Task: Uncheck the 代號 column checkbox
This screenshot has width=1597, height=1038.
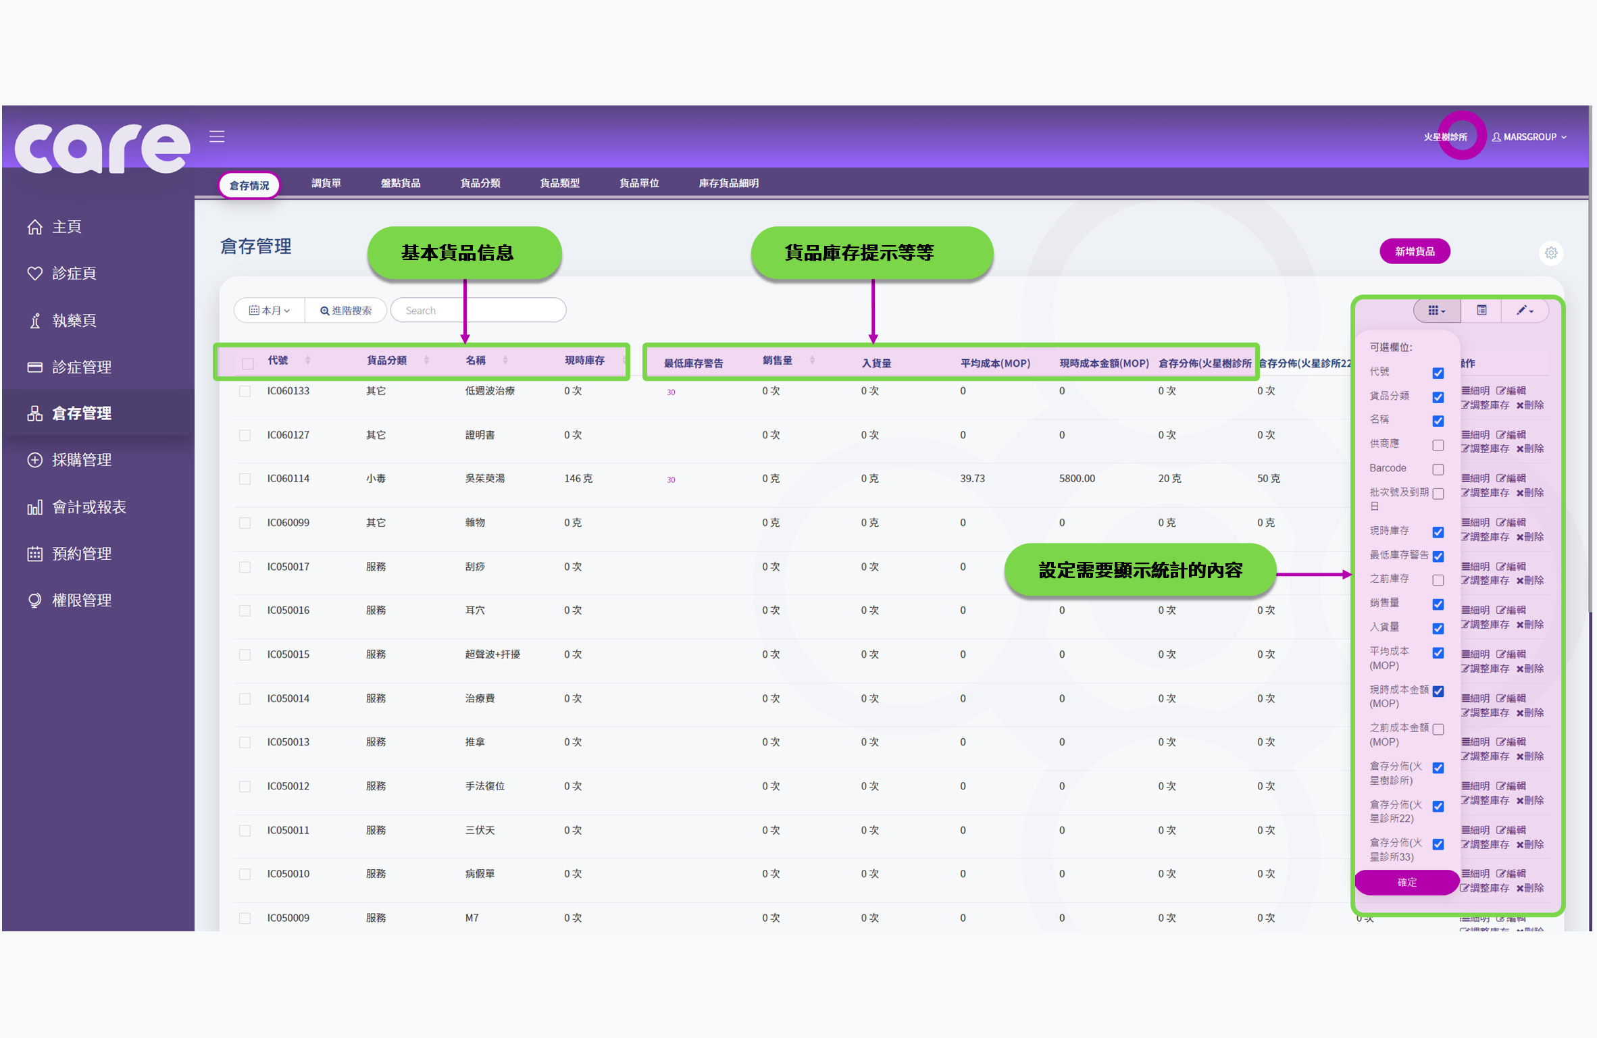Action: (x=1438, y=372)
